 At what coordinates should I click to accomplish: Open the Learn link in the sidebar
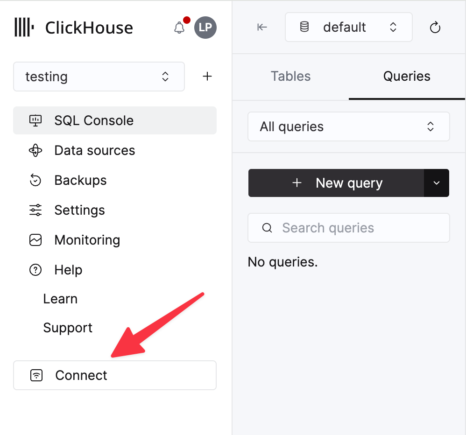[60, 299]
